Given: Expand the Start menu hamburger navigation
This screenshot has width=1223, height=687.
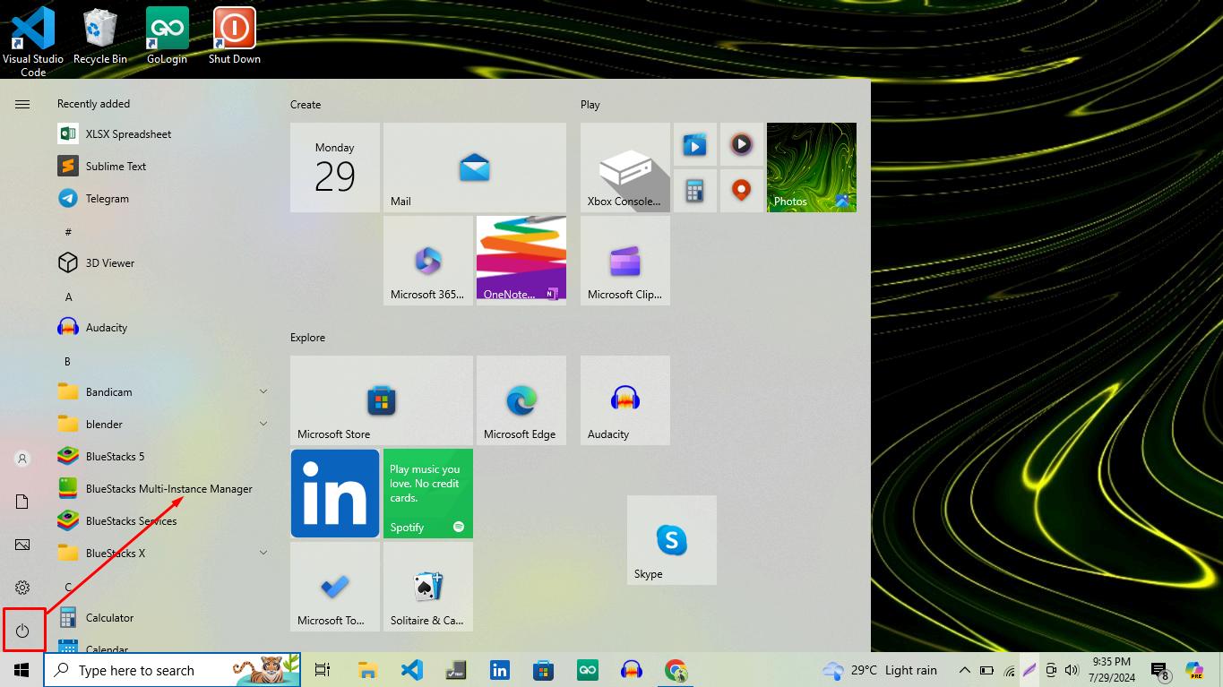Looking at the screenshot, I should tap(22, 105).
